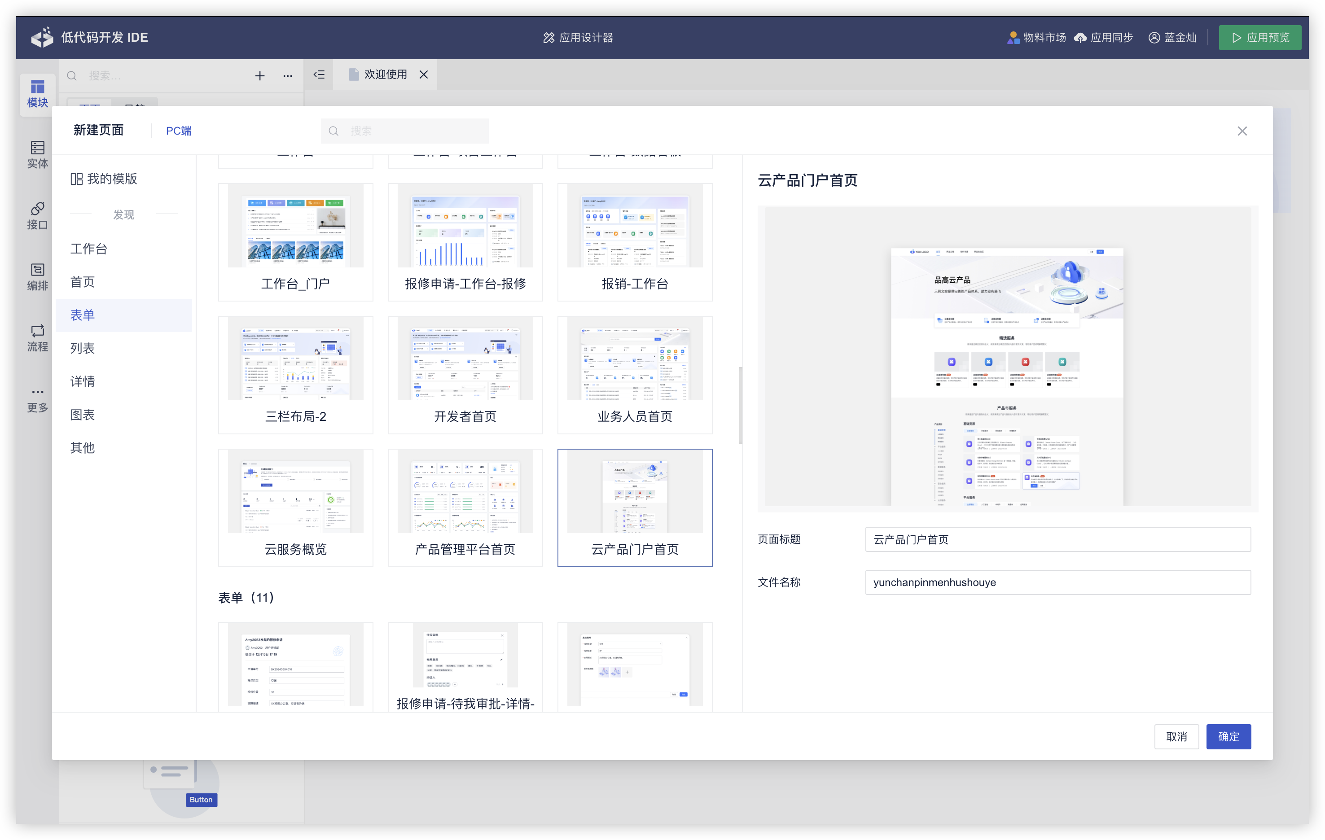This screenshot has width=1325, height=840.
Task: Open 更多 options in sidebar
Action: [37, 398]
